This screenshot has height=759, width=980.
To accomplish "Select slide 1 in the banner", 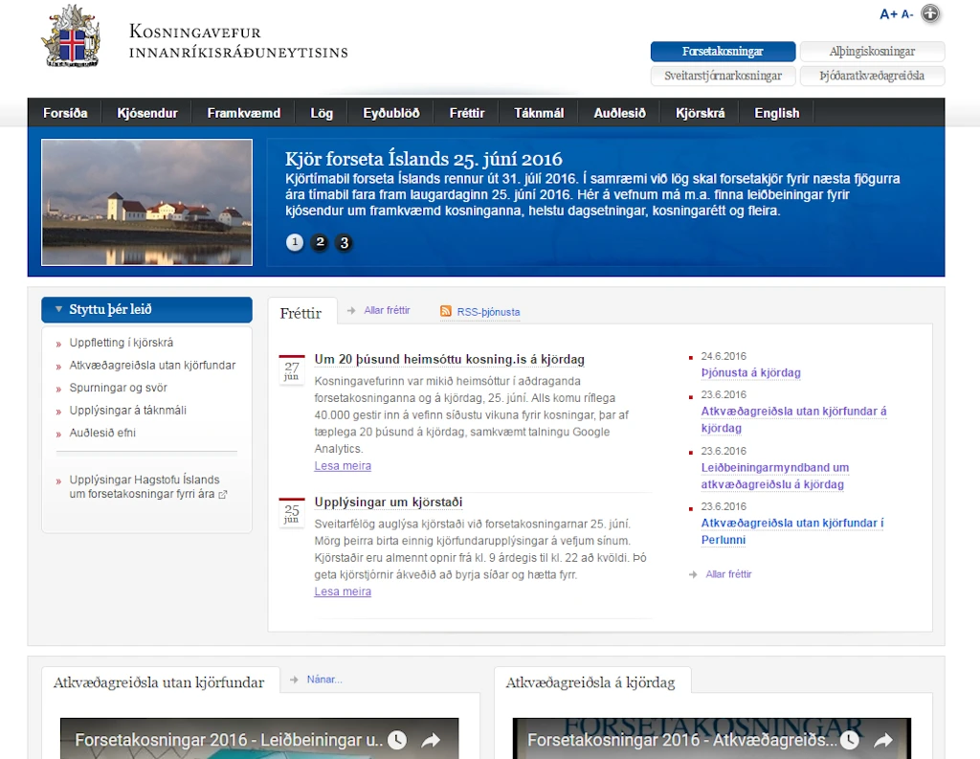I will click(295, 242).
